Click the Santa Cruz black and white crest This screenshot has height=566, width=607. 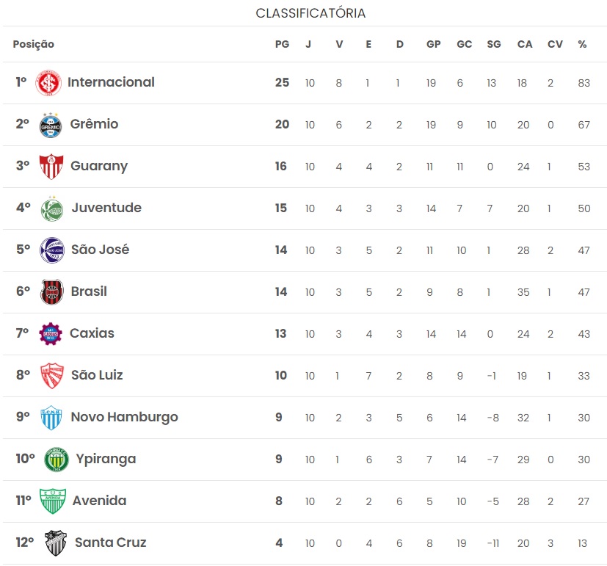[56, 543]
